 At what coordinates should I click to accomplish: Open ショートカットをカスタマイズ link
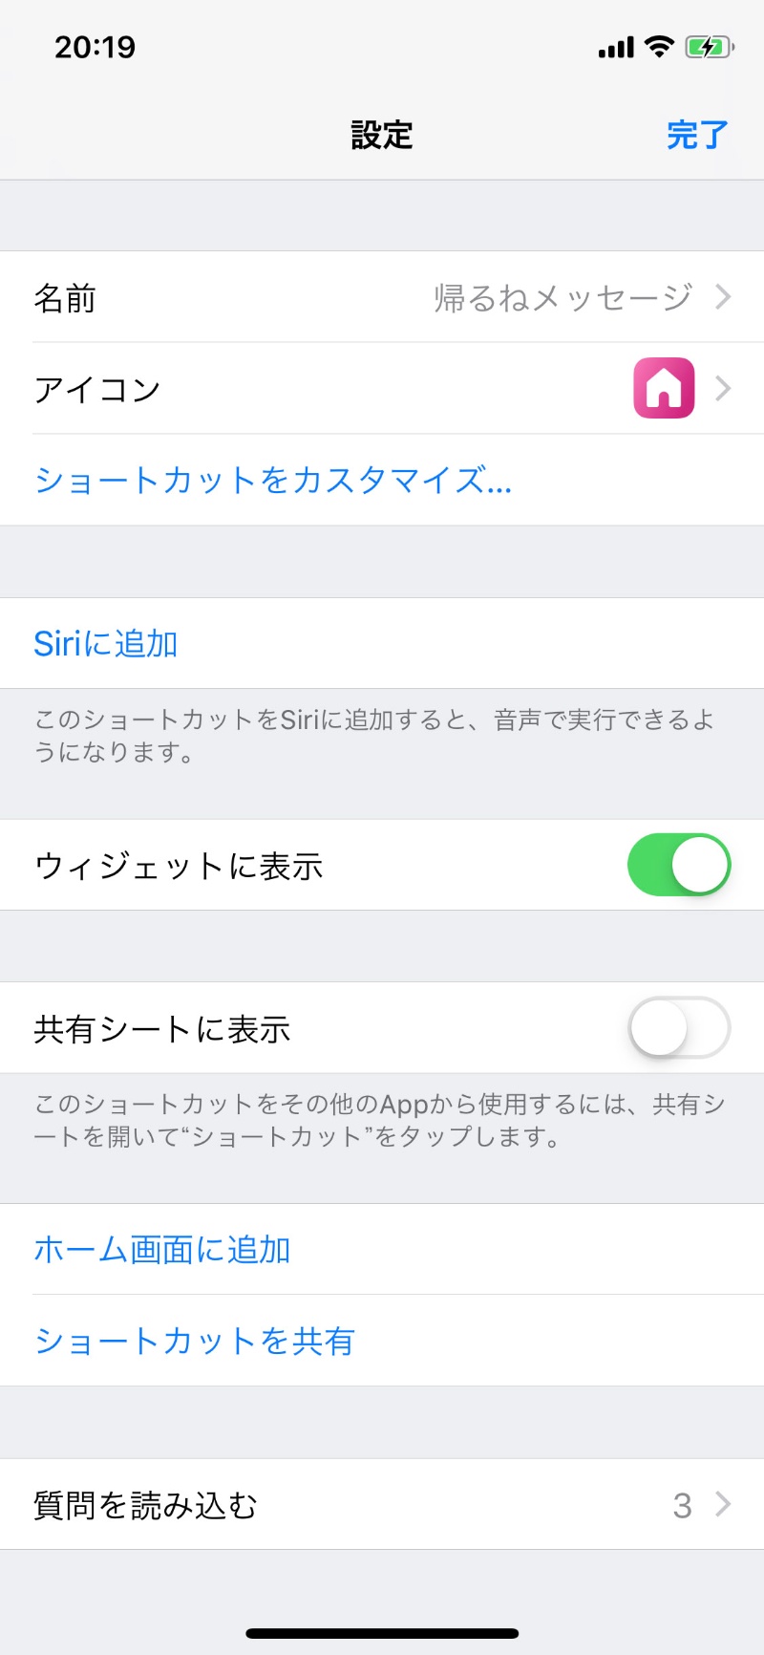(x=273, y=480)
